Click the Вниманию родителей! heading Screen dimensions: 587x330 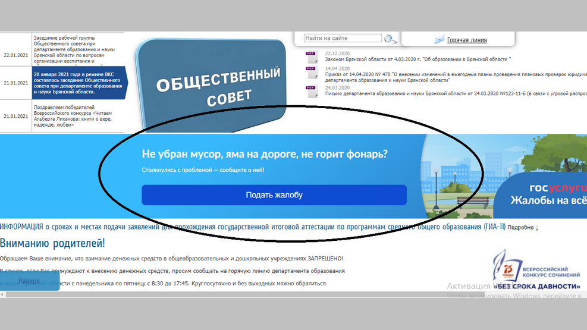point(52,243)
